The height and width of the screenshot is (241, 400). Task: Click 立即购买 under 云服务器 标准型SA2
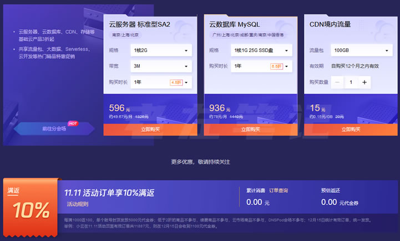(x=150, y=130)
